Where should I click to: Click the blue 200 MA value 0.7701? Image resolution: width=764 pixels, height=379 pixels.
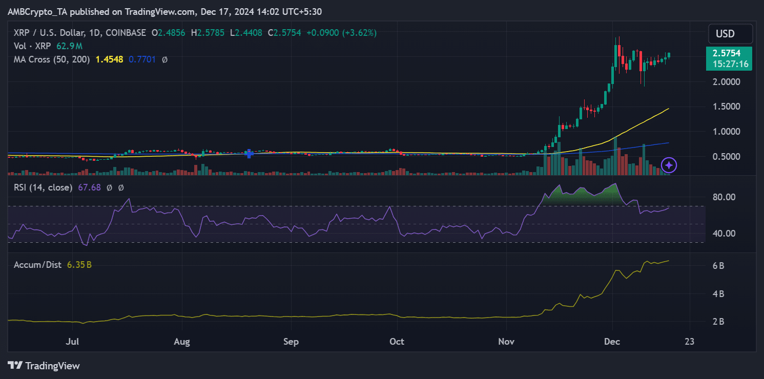click(142, 59)
